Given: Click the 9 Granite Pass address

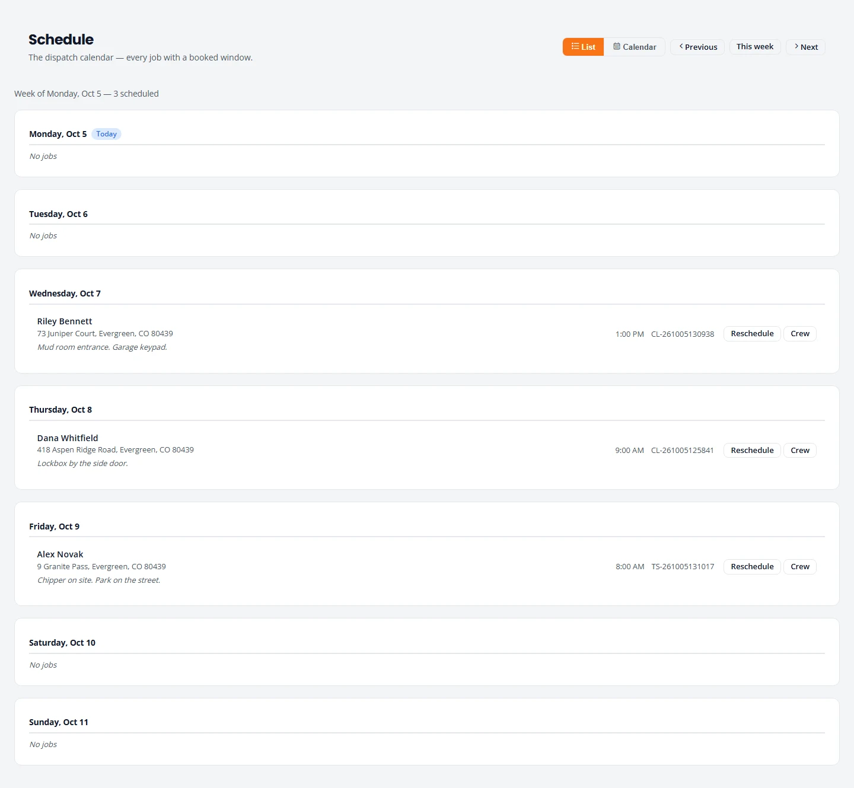Looking at the screenshot, I should [x=101, y=567].
